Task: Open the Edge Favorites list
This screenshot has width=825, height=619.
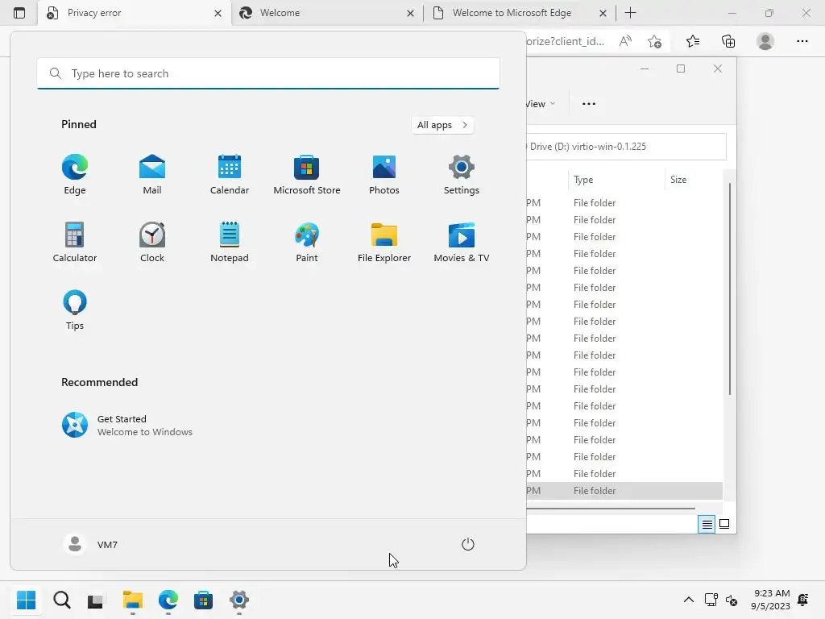Action: coord(692,41)
